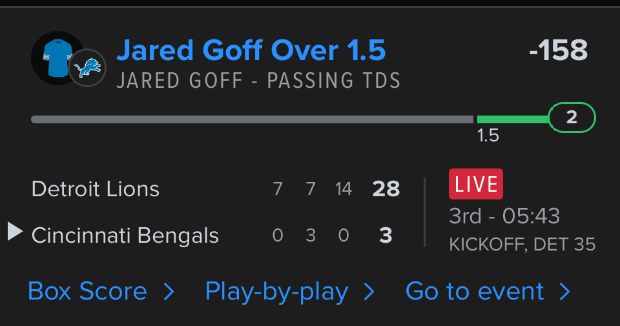Select the Cincinnati Bengals team name

click(x=125, y=236)
